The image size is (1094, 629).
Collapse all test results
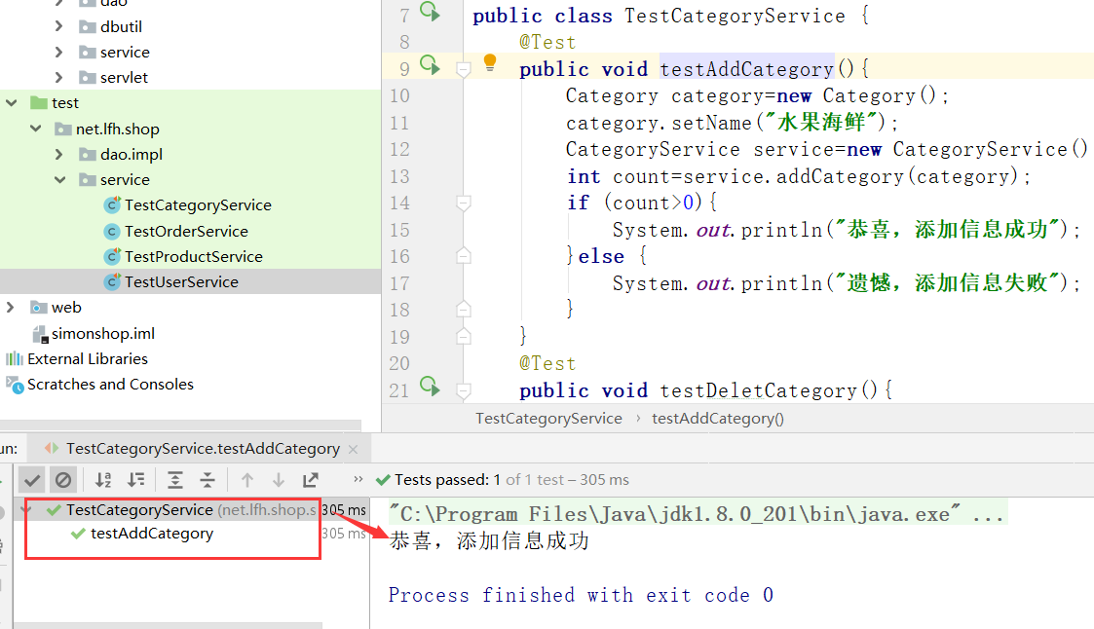click(207, 480)
